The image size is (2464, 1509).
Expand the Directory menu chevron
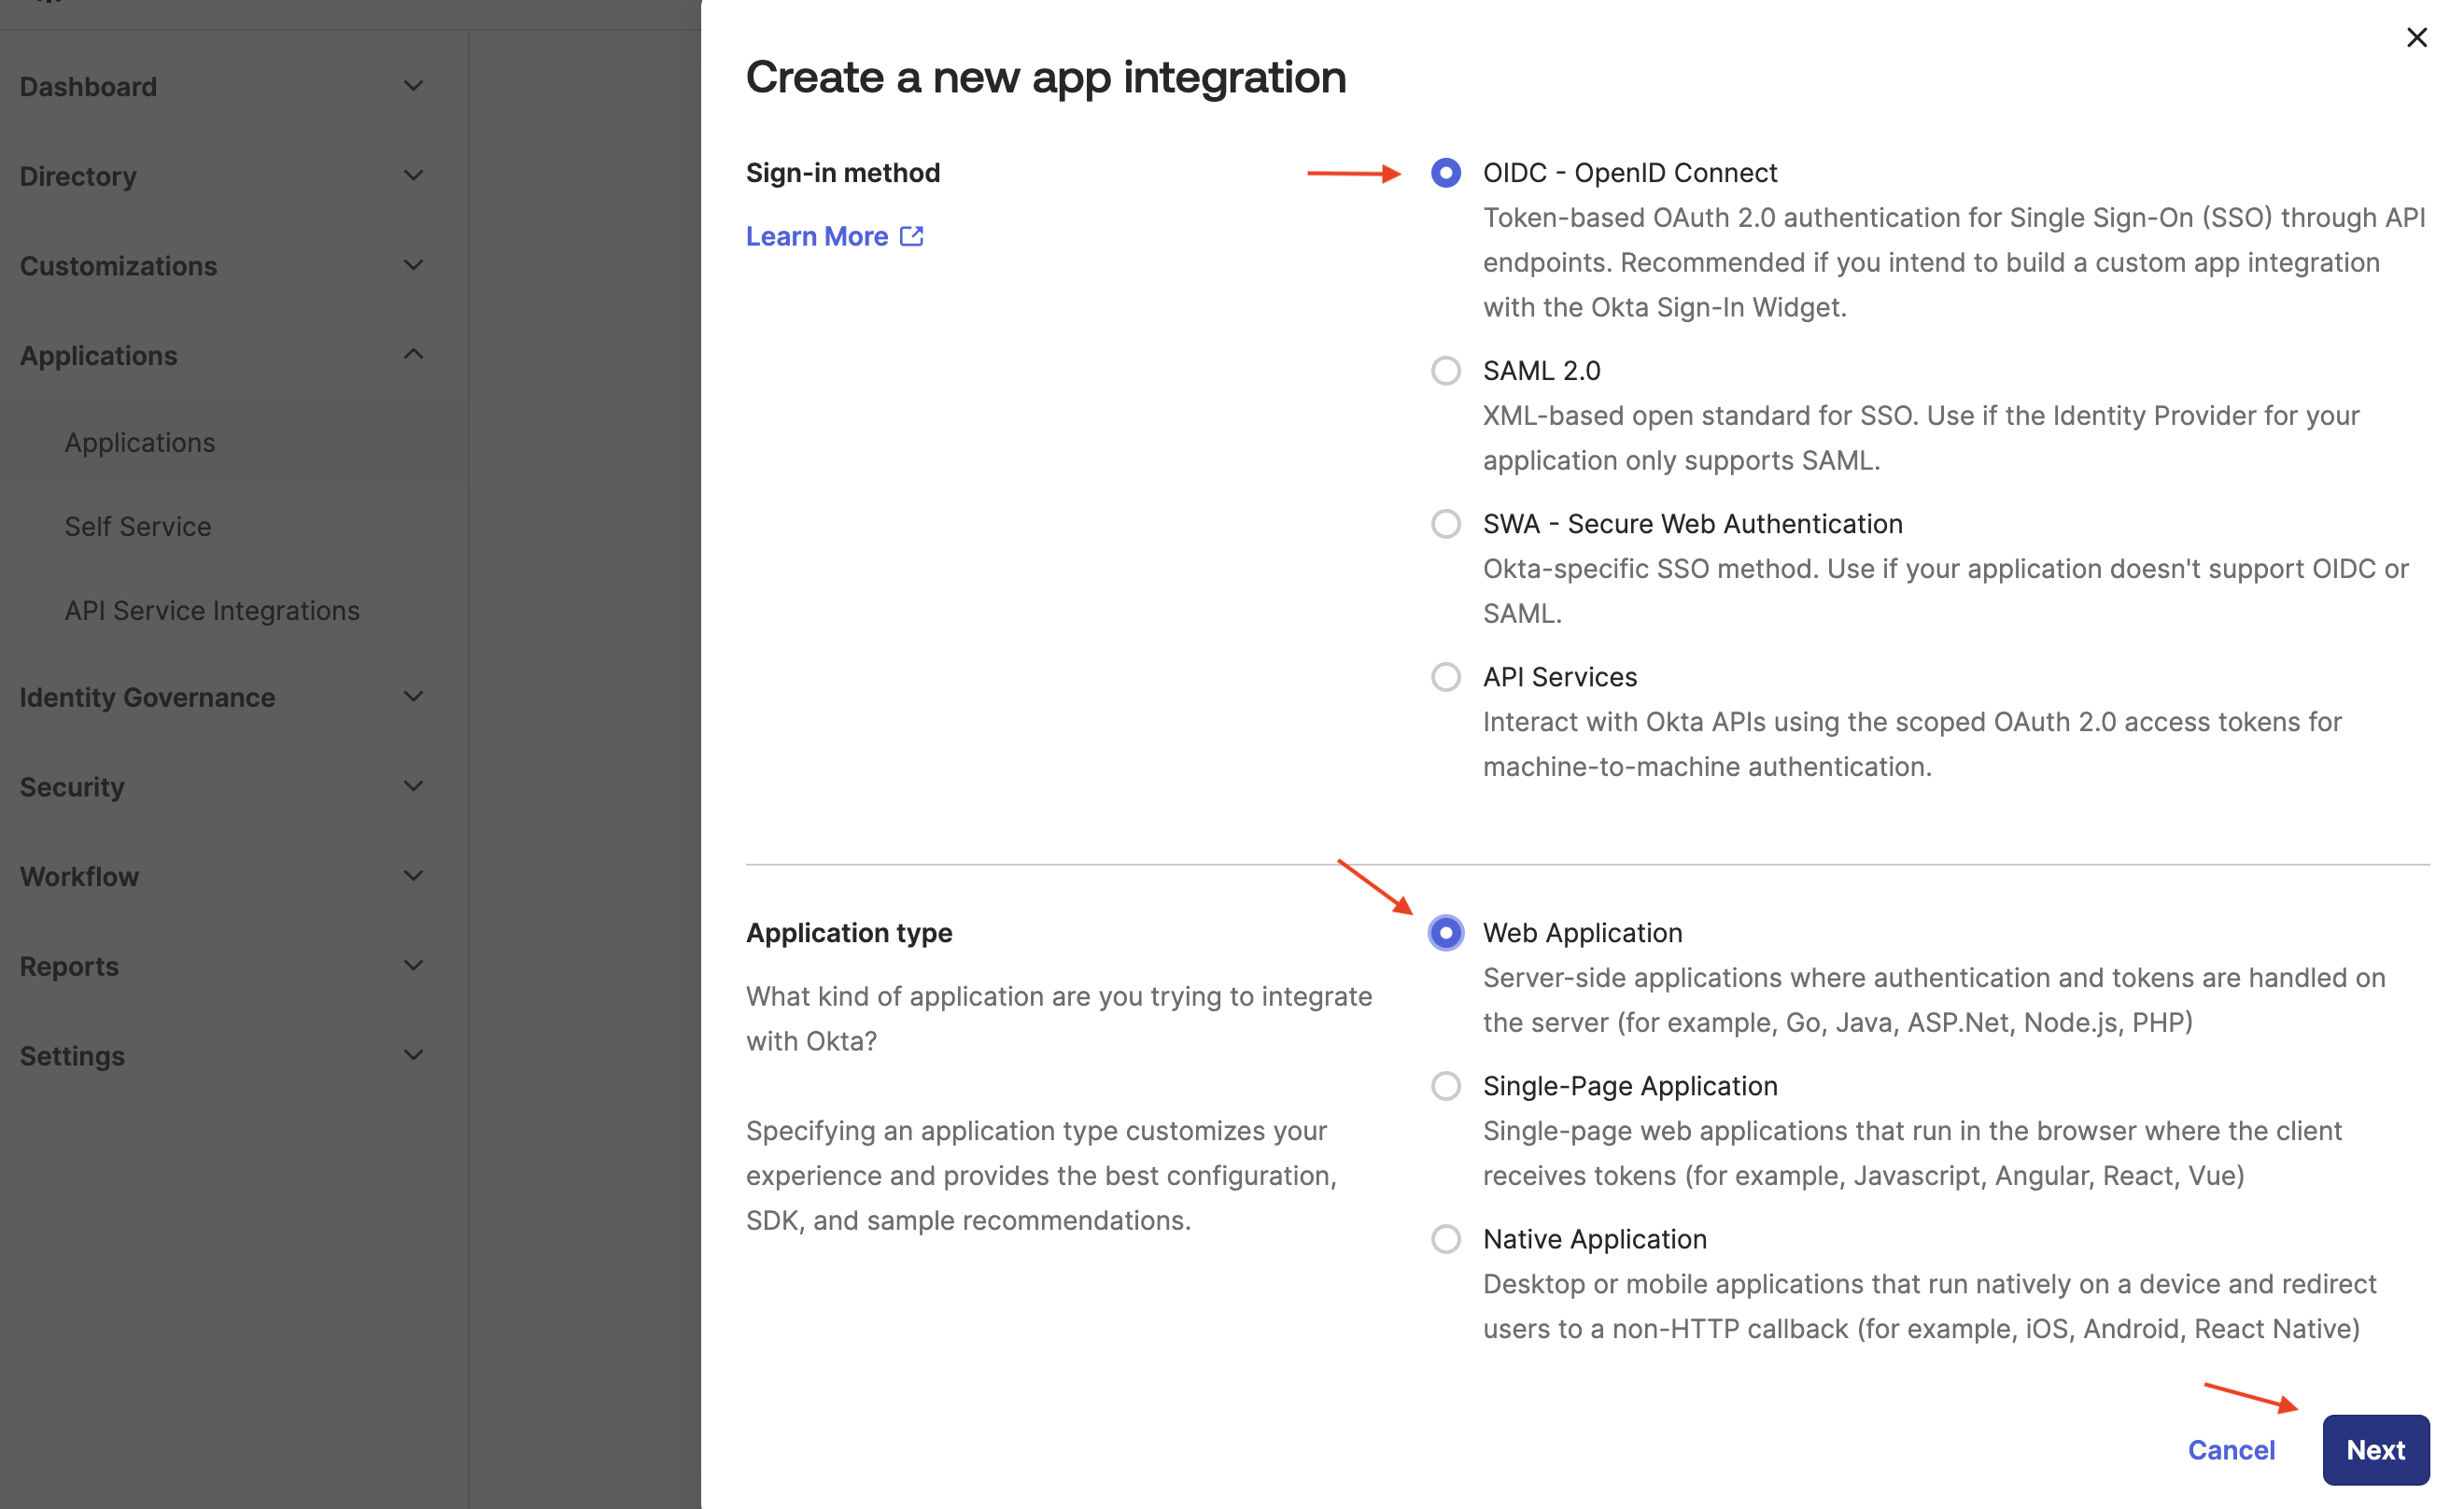point(413,176)
